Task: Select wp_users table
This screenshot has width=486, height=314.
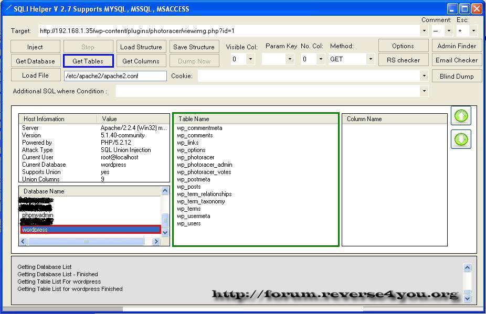Action: tap(189, 223)
